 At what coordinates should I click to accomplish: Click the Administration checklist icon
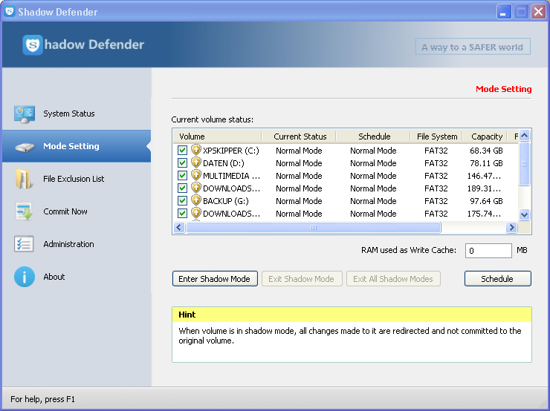point(24,244)
